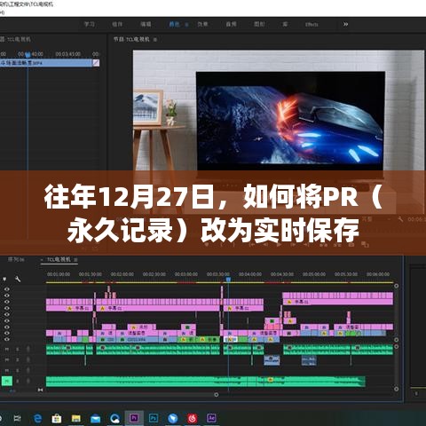
Task: Select the 颜色 workspace tab
Action: [174, 24]
